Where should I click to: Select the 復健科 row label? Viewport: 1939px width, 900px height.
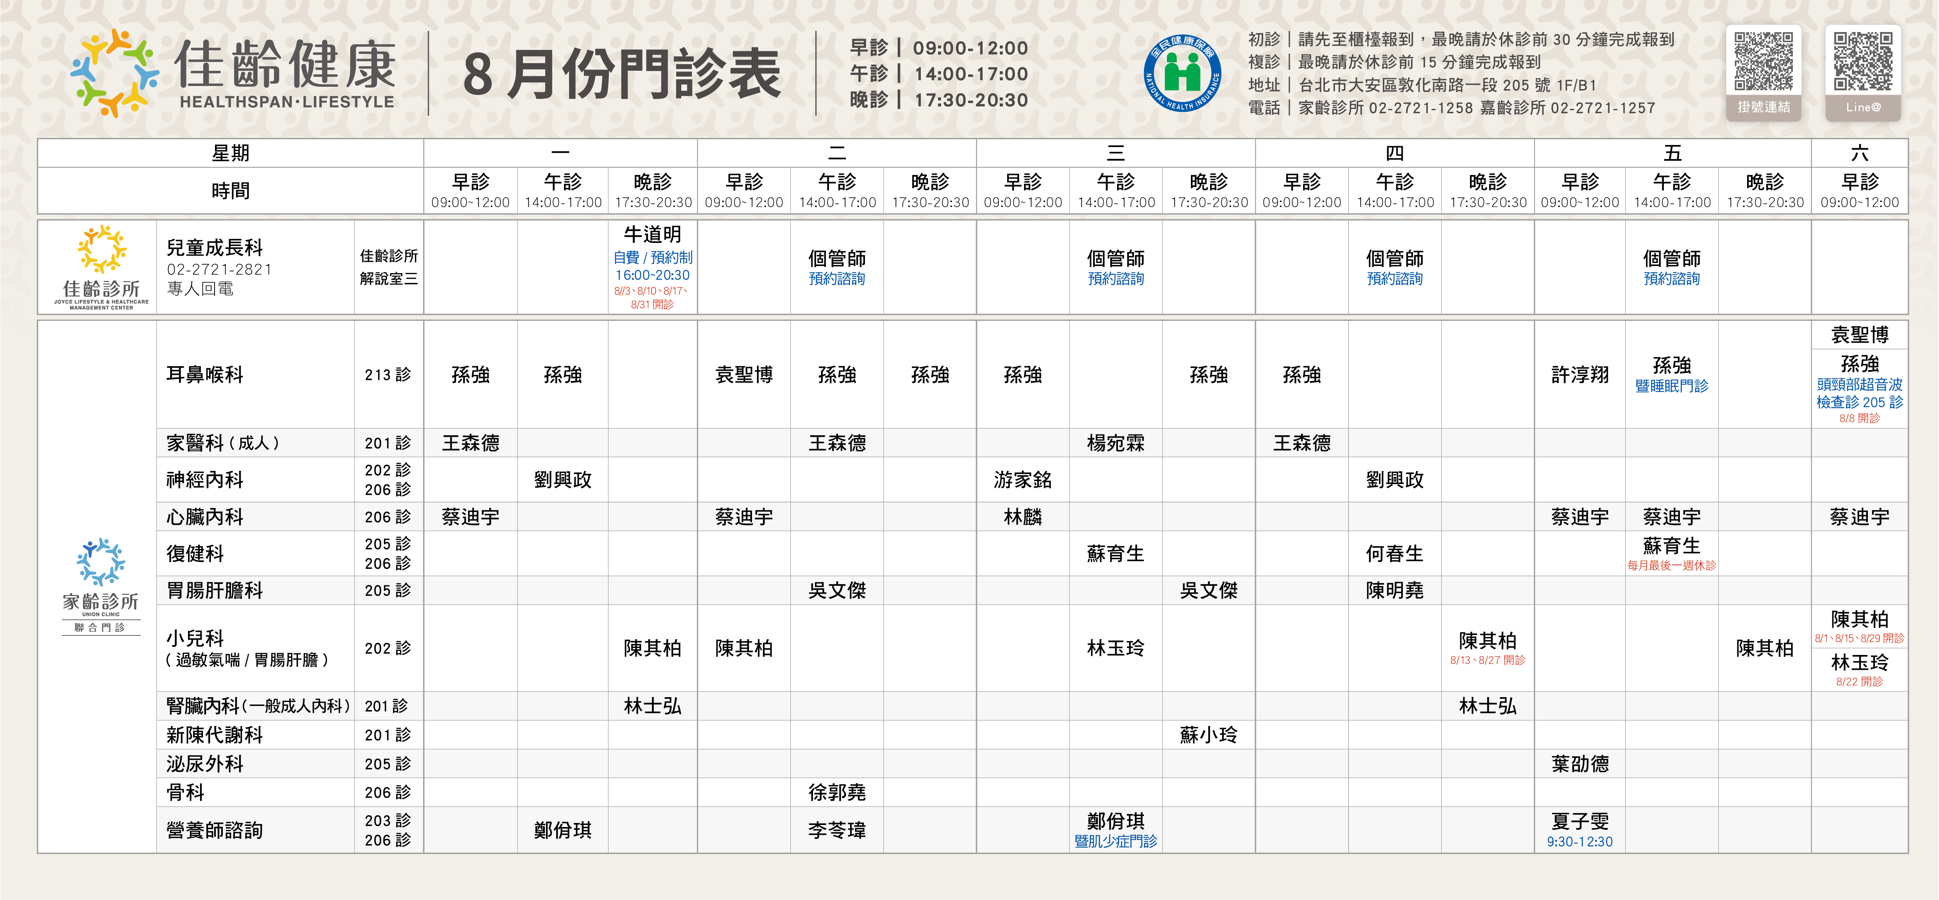click(195, 554)
